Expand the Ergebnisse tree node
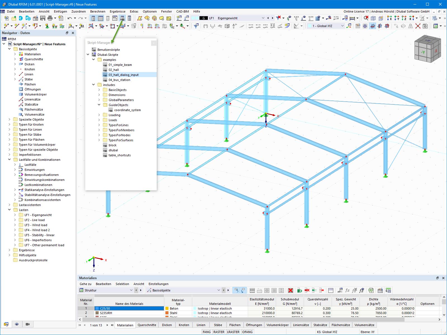The image size is (447, 335). (x=9, y=250)
